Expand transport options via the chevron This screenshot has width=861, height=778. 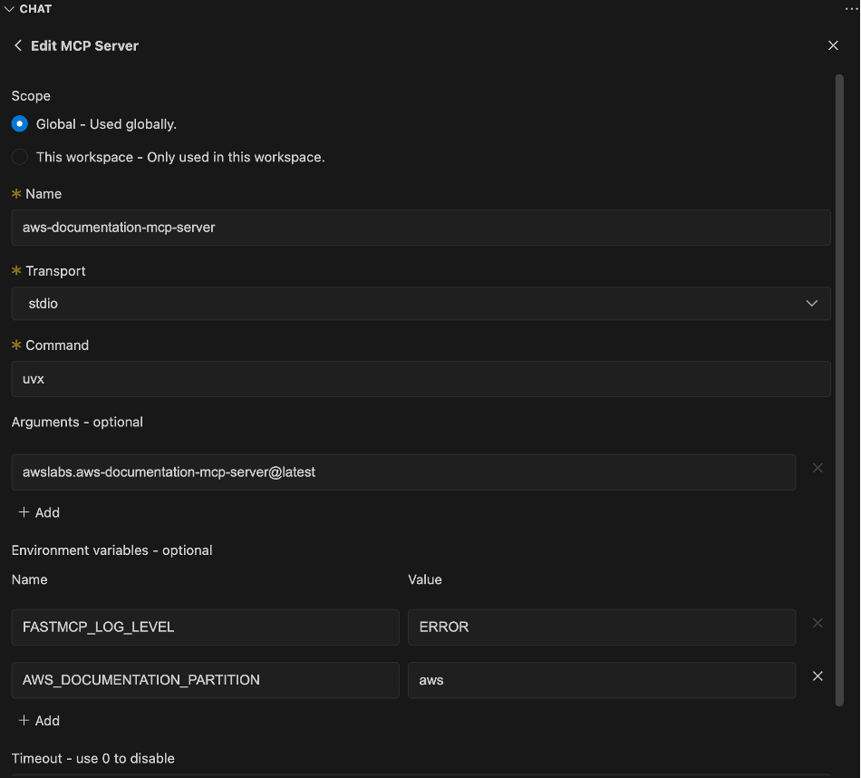[812, 303]
